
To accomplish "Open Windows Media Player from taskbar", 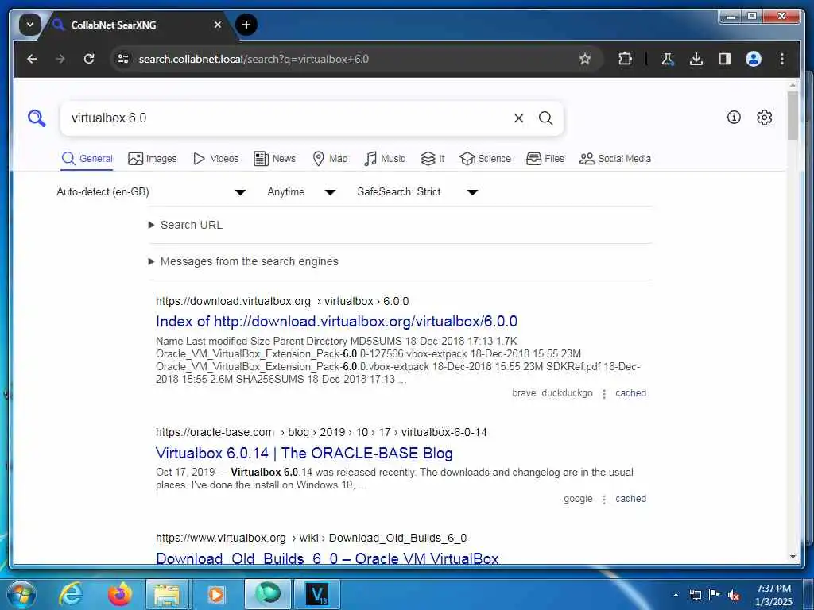I will [215, 594].
